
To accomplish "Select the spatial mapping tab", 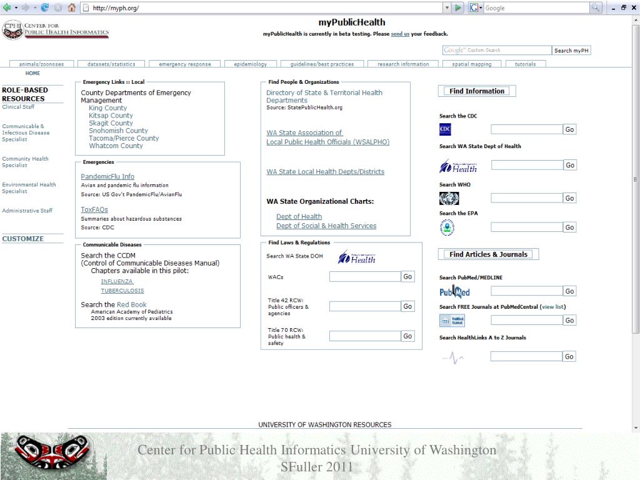I will (x=472, y=64).
